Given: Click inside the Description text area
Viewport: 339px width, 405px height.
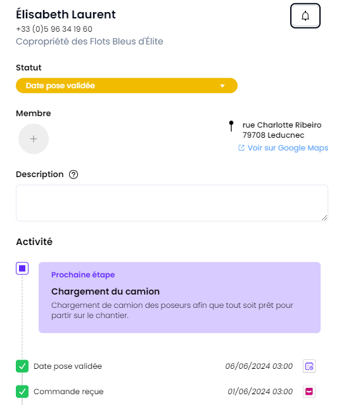Looking at the screenshot, I should click(172, 203).
